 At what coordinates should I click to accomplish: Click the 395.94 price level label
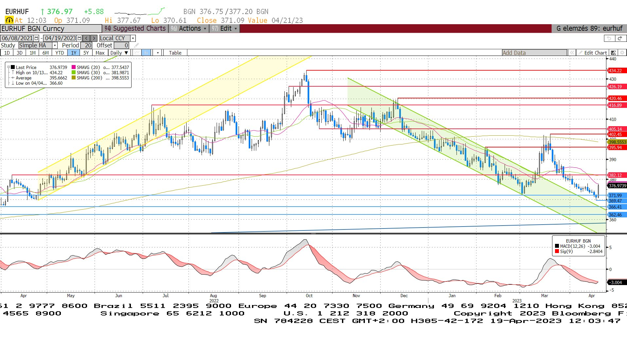click(617, 147)
